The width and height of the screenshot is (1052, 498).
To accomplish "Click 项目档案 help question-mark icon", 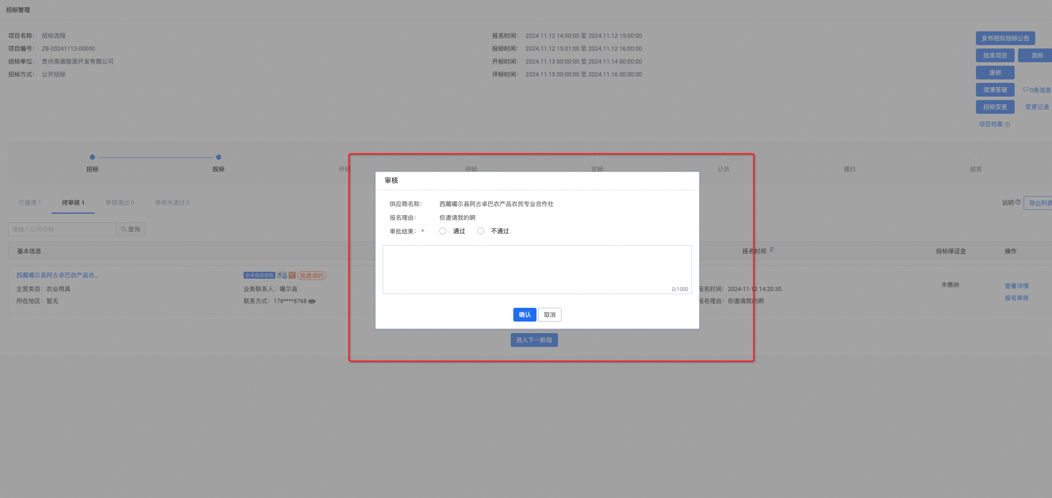I will (1007, 125).
